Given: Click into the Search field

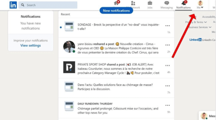Looking at the screenshot, I should tap(48, 5).
